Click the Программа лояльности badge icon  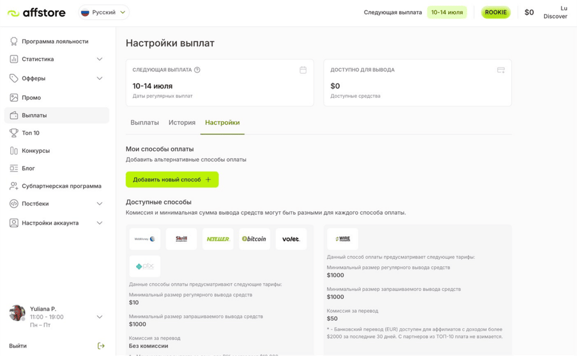13,41
